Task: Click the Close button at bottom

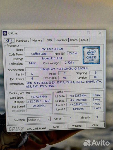Action: (95, 125)
